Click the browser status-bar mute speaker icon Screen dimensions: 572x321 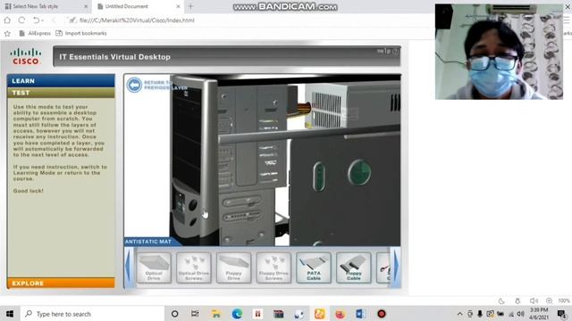(534, 301)
